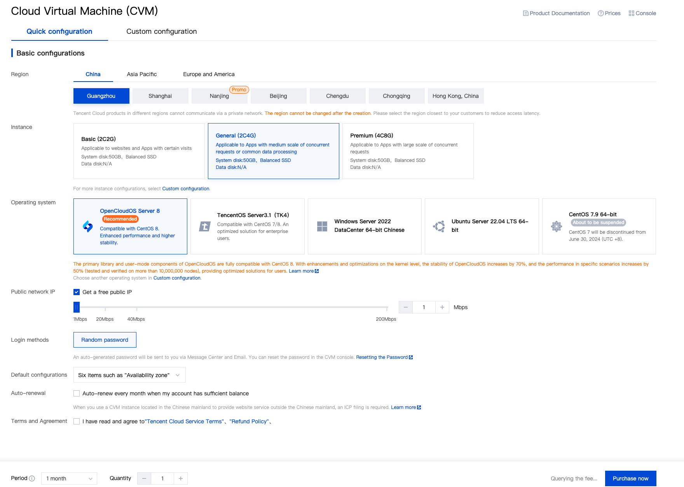Click the Console grid icon
Screen dimensions: 684x487
coord(632,13)
